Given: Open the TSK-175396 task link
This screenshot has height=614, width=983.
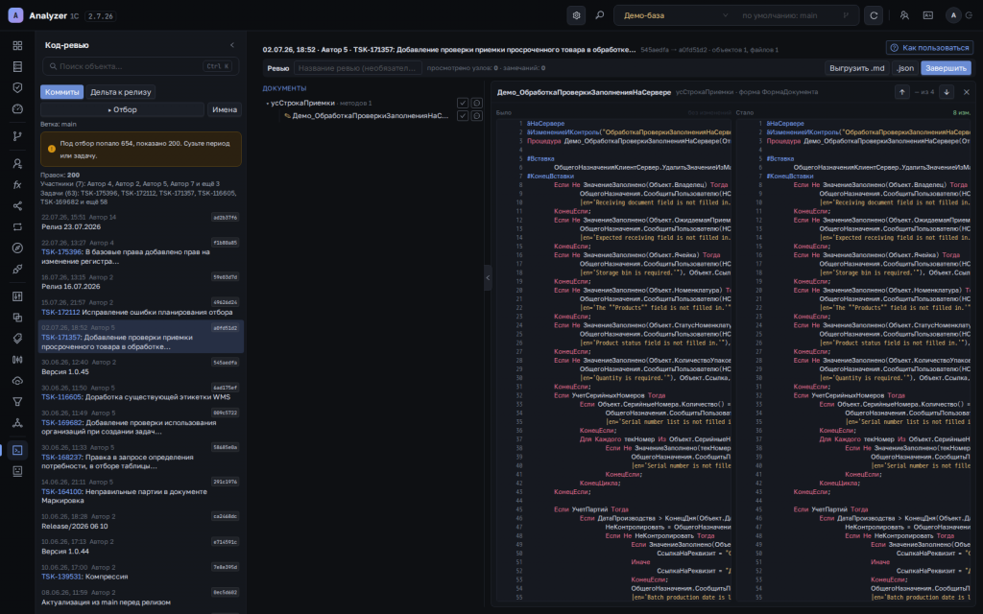Looking at the screenshot, I should click(x=61, y=252).
